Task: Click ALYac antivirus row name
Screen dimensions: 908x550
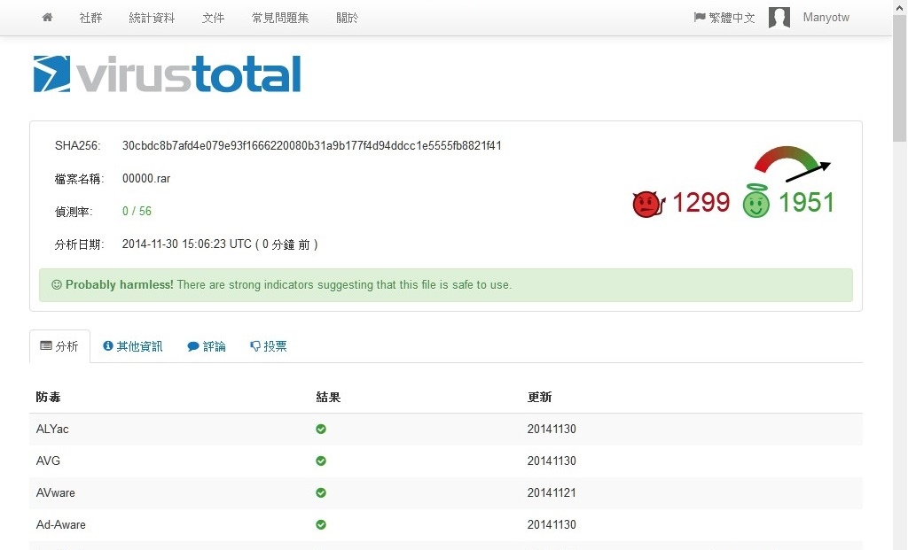Action: [52, 430]
